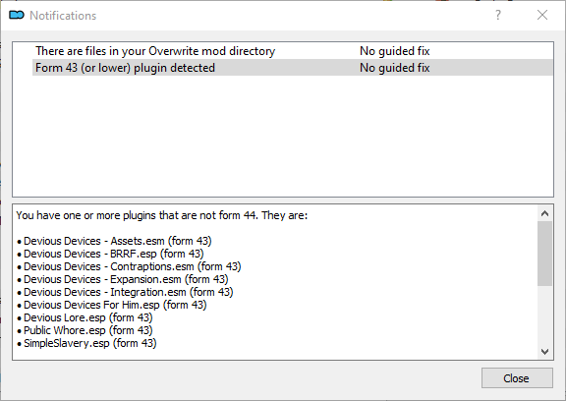Click Devious Devices - BRRF.esp entry
The width and height of the screenshot is (566, 401).
point(110,254)
